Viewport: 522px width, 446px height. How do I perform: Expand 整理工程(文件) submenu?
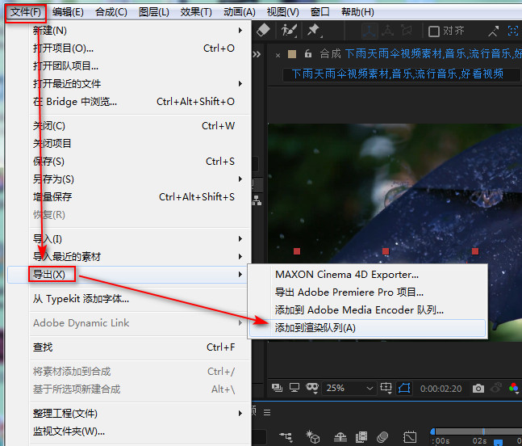coord(140,414)
